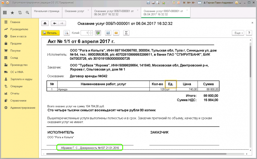Click the 88 800,00 sum cell in row
The height and width of the screenshot is (159, 257).
point(208,89)
